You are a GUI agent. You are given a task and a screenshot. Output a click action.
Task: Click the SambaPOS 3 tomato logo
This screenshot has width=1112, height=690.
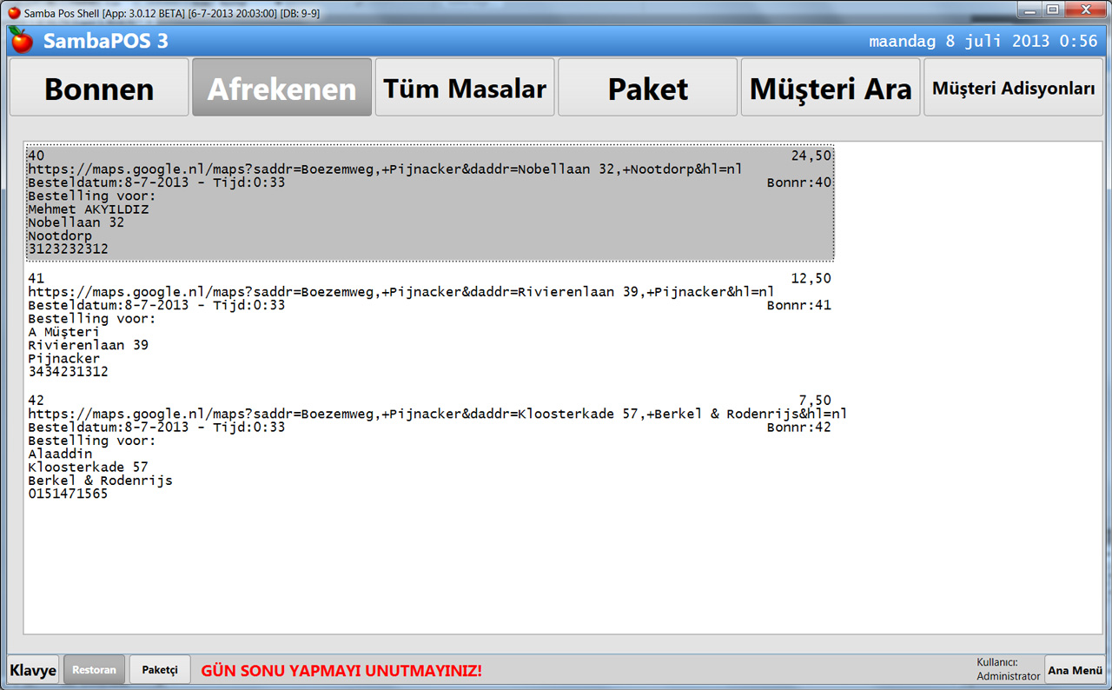21,40
